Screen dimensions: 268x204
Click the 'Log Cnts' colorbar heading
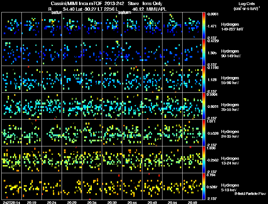(247, 4)
